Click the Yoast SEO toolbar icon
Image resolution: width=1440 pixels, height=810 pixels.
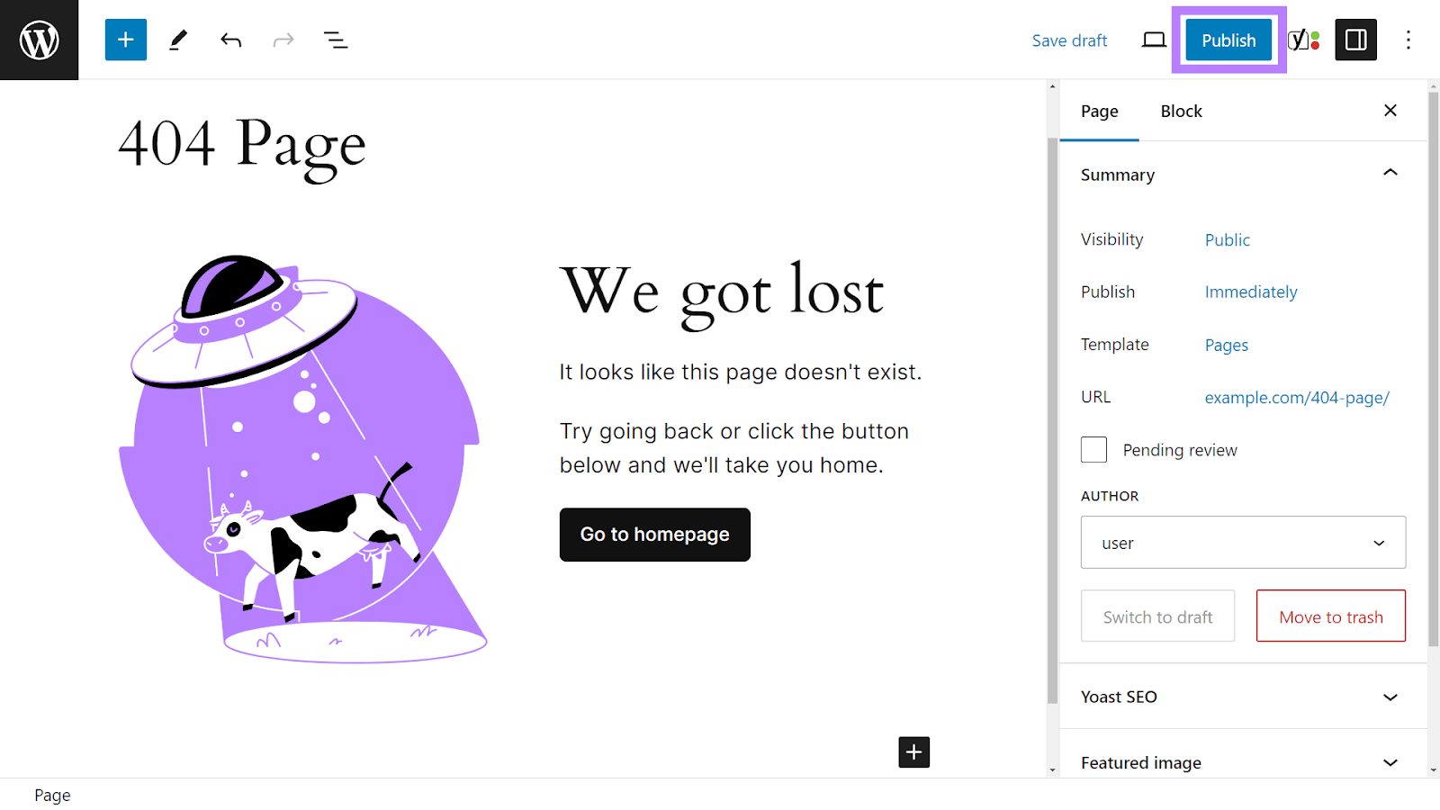click(1302, 39)
